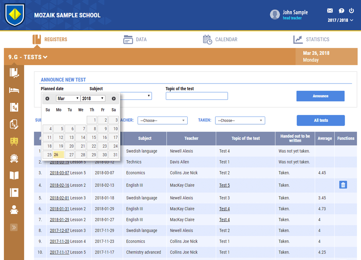Click the help question mark icon
The width and height of the screenshot is (361, 260).
(x=341, y=11)
